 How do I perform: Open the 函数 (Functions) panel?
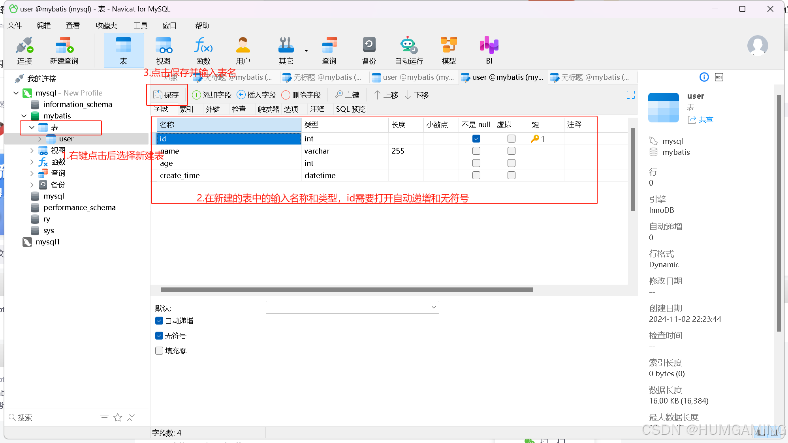[x=203, y=49]
